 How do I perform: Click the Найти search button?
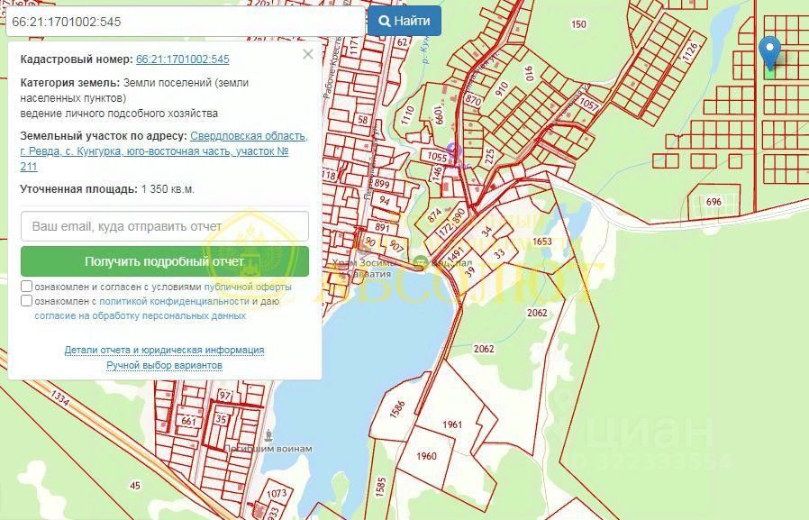pos(404,21)
